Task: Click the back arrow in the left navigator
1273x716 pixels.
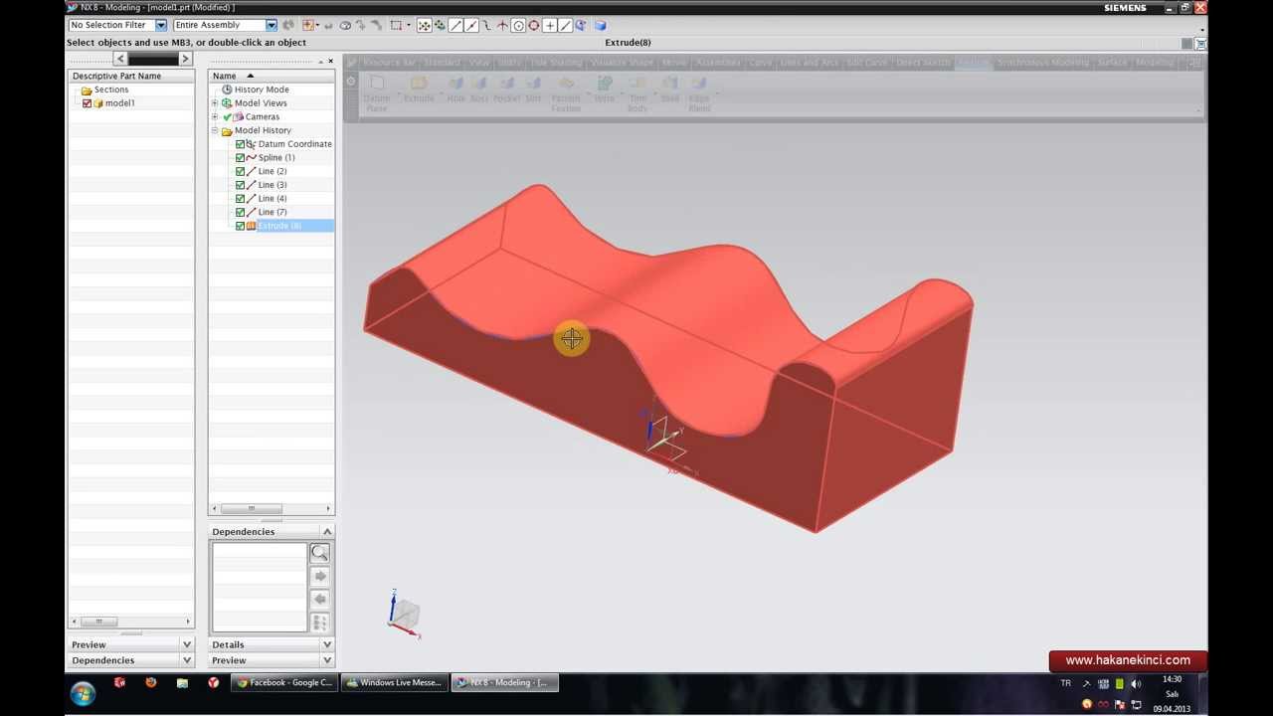Action: click(120, 59)
